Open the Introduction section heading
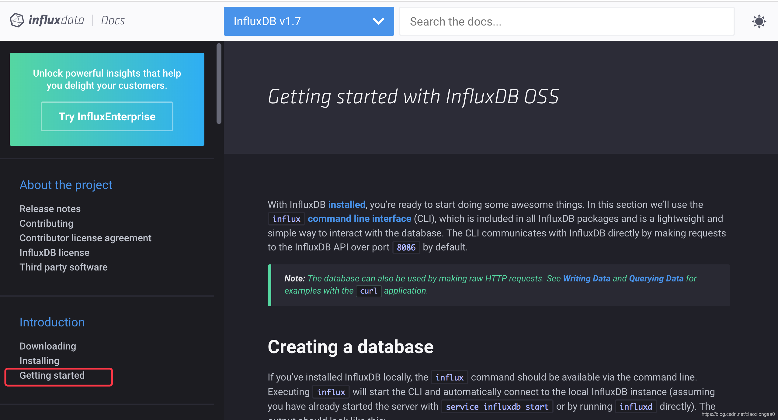The height and width of the screenshot is (420, 778). (52, 322)
